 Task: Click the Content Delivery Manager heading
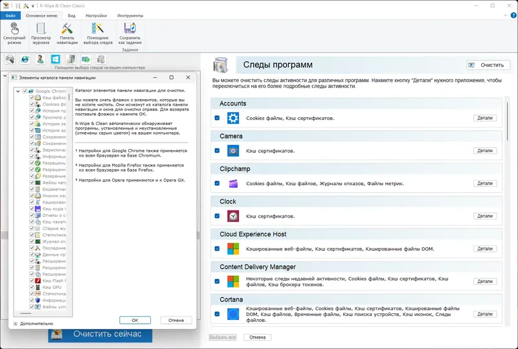click(257, 267)
